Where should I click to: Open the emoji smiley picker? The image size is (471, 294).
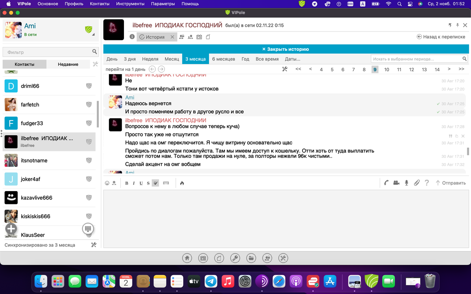pos(107,183)
